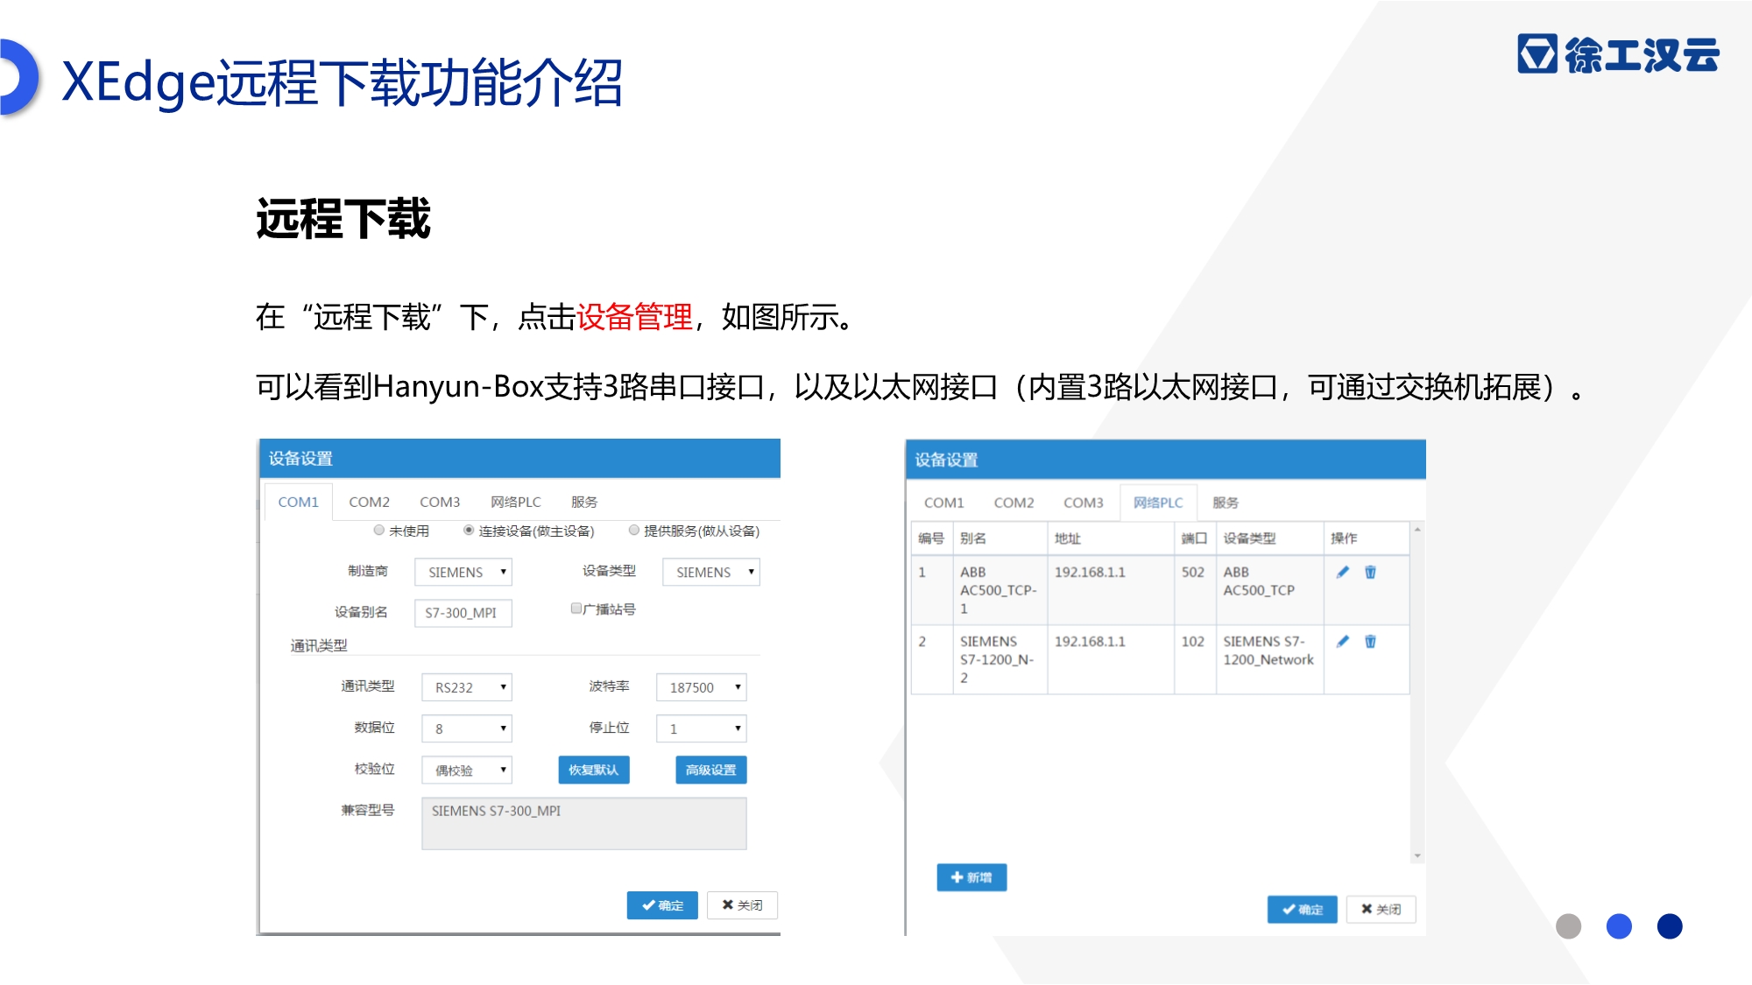
Task: Confirm with 确定 in right dialog
Action: pyautogui.click(x=1303, y=910)
